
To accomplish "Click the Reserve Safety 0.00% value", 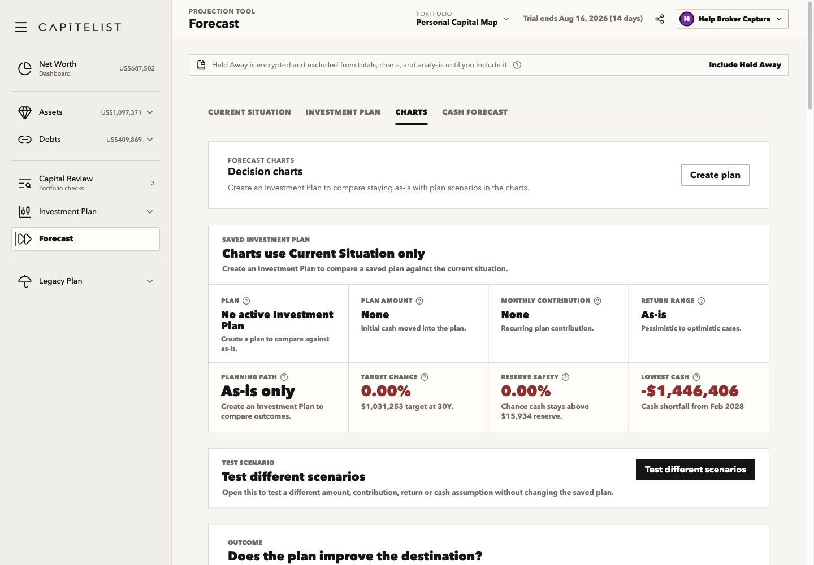I will pos(526,391).
